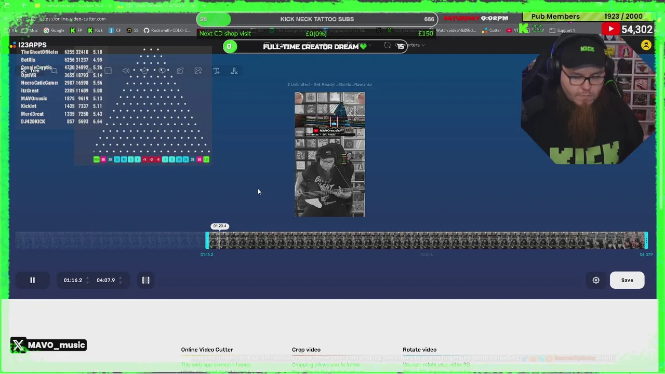Screen dimensions: 665x374
Task: Open the Remove logo tool icon
Action: [234, 71]
